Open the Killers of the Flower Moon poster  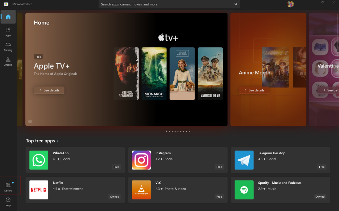coord(126,74)
